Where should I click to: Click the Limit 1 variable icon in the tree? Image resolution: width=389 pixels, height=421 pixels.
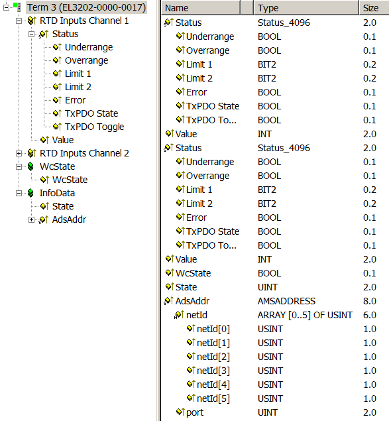57,74
